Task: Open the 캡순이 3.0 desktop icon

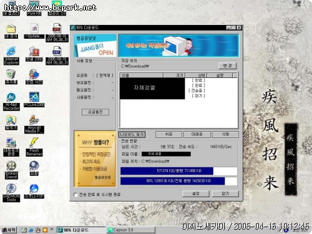Action: click(57, 8)
